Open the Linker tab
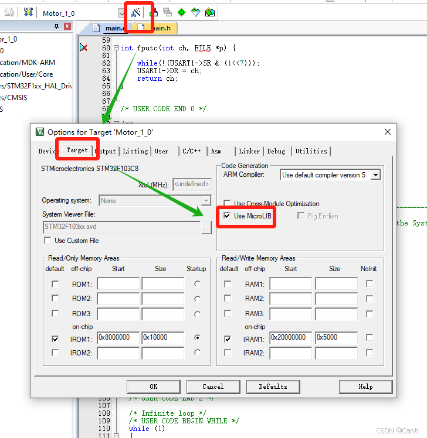 click(249, 151)
